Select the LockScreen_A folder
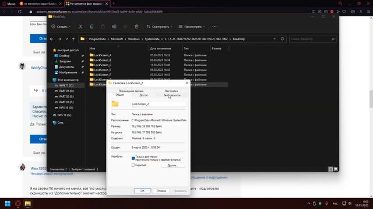 (x=103, y=55)
